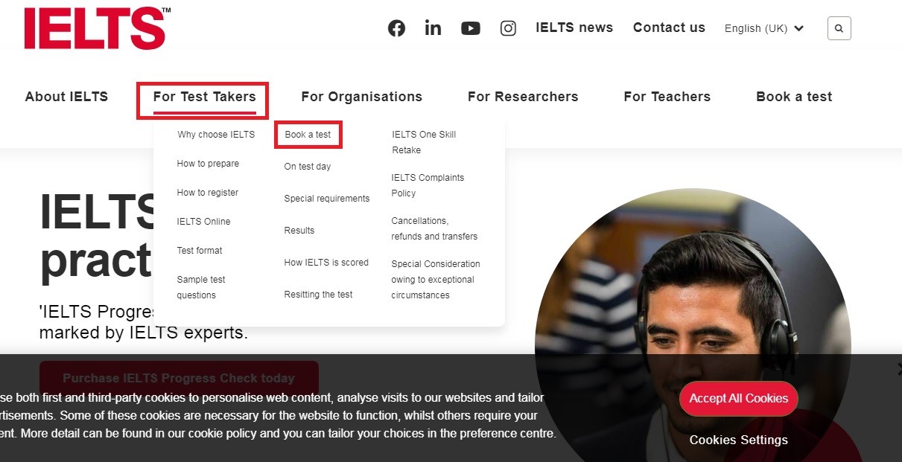Screen dimensions: 902x462
Task: Open the IELTS YouTube channel icon
Action: 470,28
